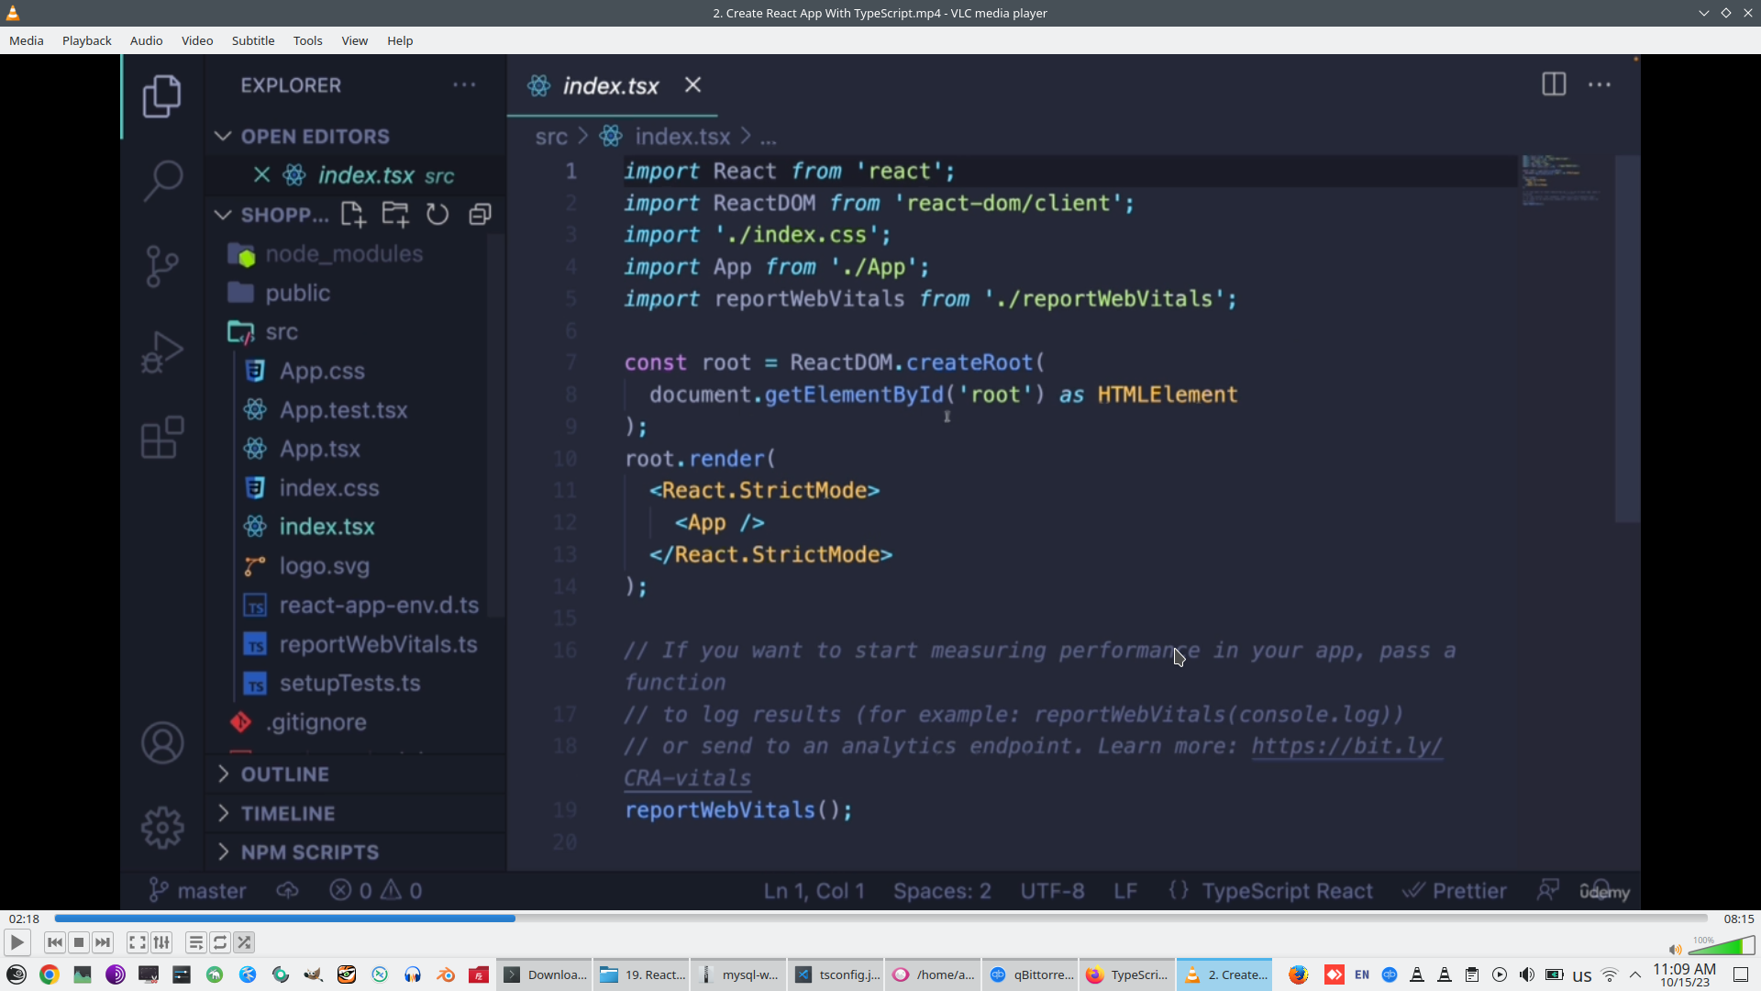
Task: Switch to tsconfig.json taskbar window
Action: pos(837,974)
